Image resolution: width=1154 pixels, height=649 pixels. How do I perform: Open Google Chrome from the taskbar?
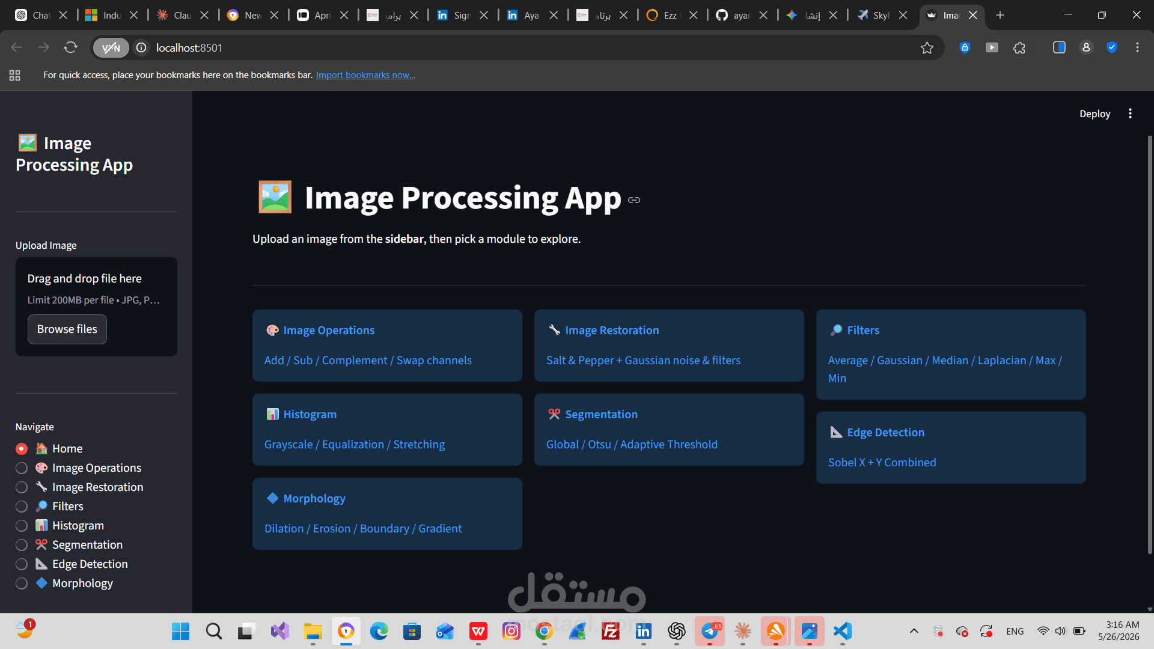point(544,631)
